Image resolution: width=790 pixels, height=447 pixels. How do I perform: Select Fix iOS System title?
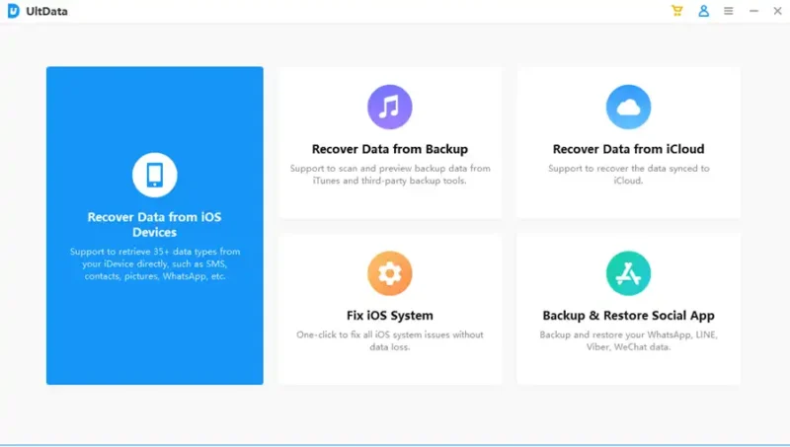(x=390, y=316)
